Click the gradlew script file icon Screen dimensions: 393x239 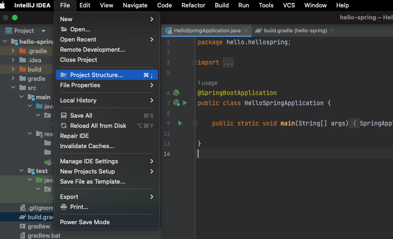pyautogui.click(x=23, y=226)
